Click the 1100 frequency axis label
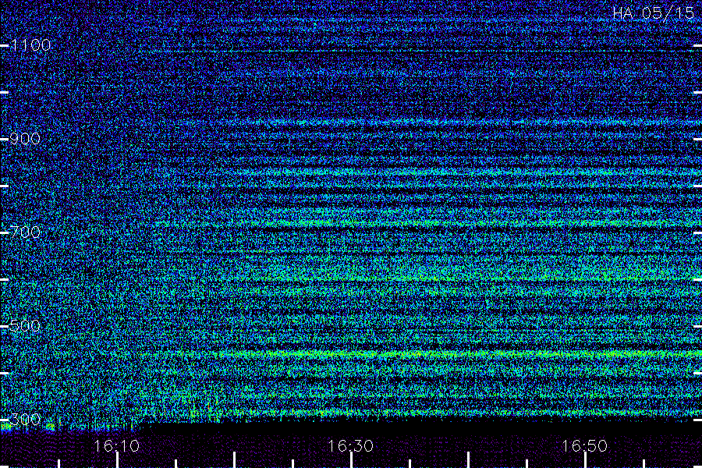This screenshot has width=702, height=468. [x=30, y=45]
